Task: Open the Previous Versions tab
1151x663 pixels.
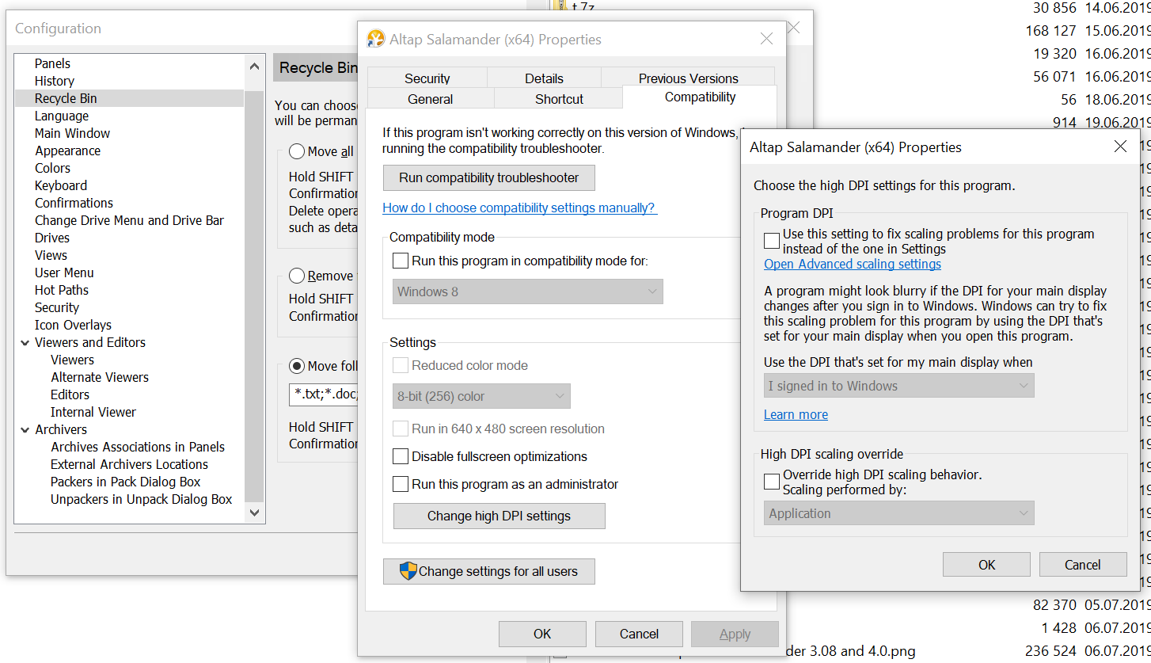Action: pyautogui.click(x=688, y=78)
